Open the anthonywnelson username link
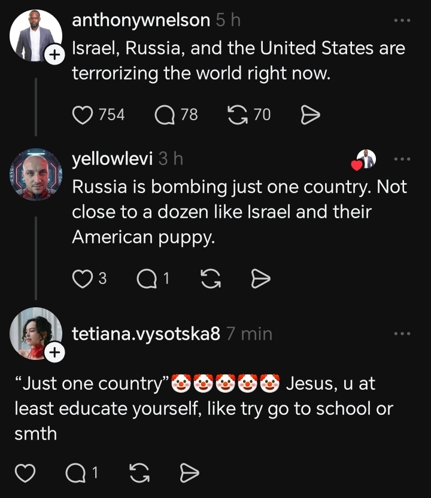The image size is (431, 498). pos(141,20)
